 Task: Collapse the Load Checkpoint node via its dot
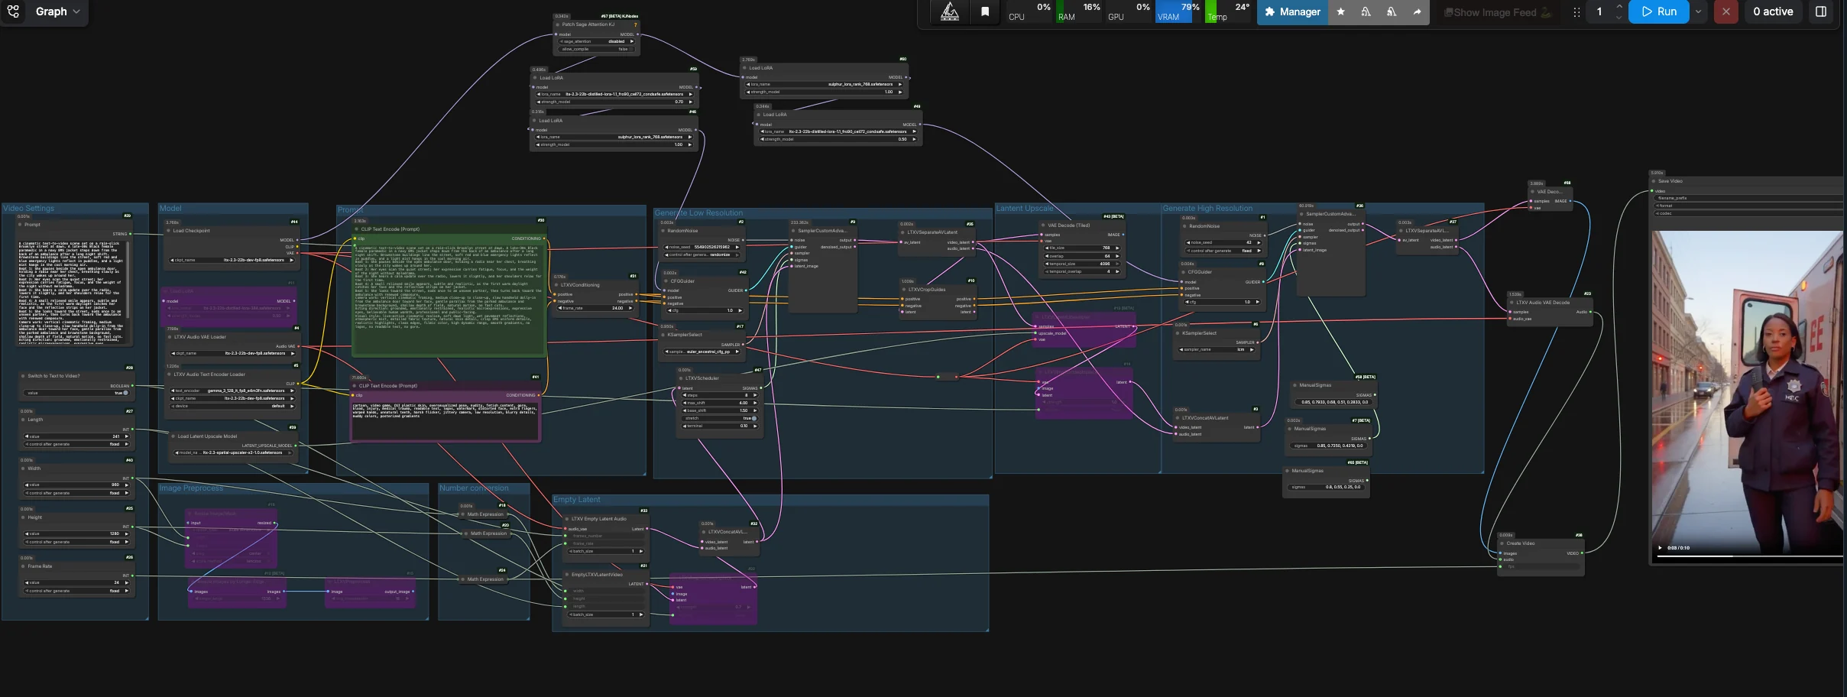169,230
